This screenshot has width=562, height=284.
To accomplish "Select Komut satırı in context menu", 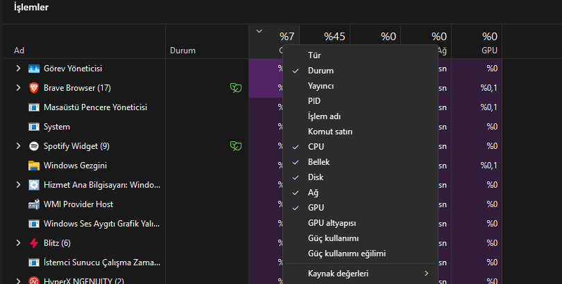I will coord(331,132).
